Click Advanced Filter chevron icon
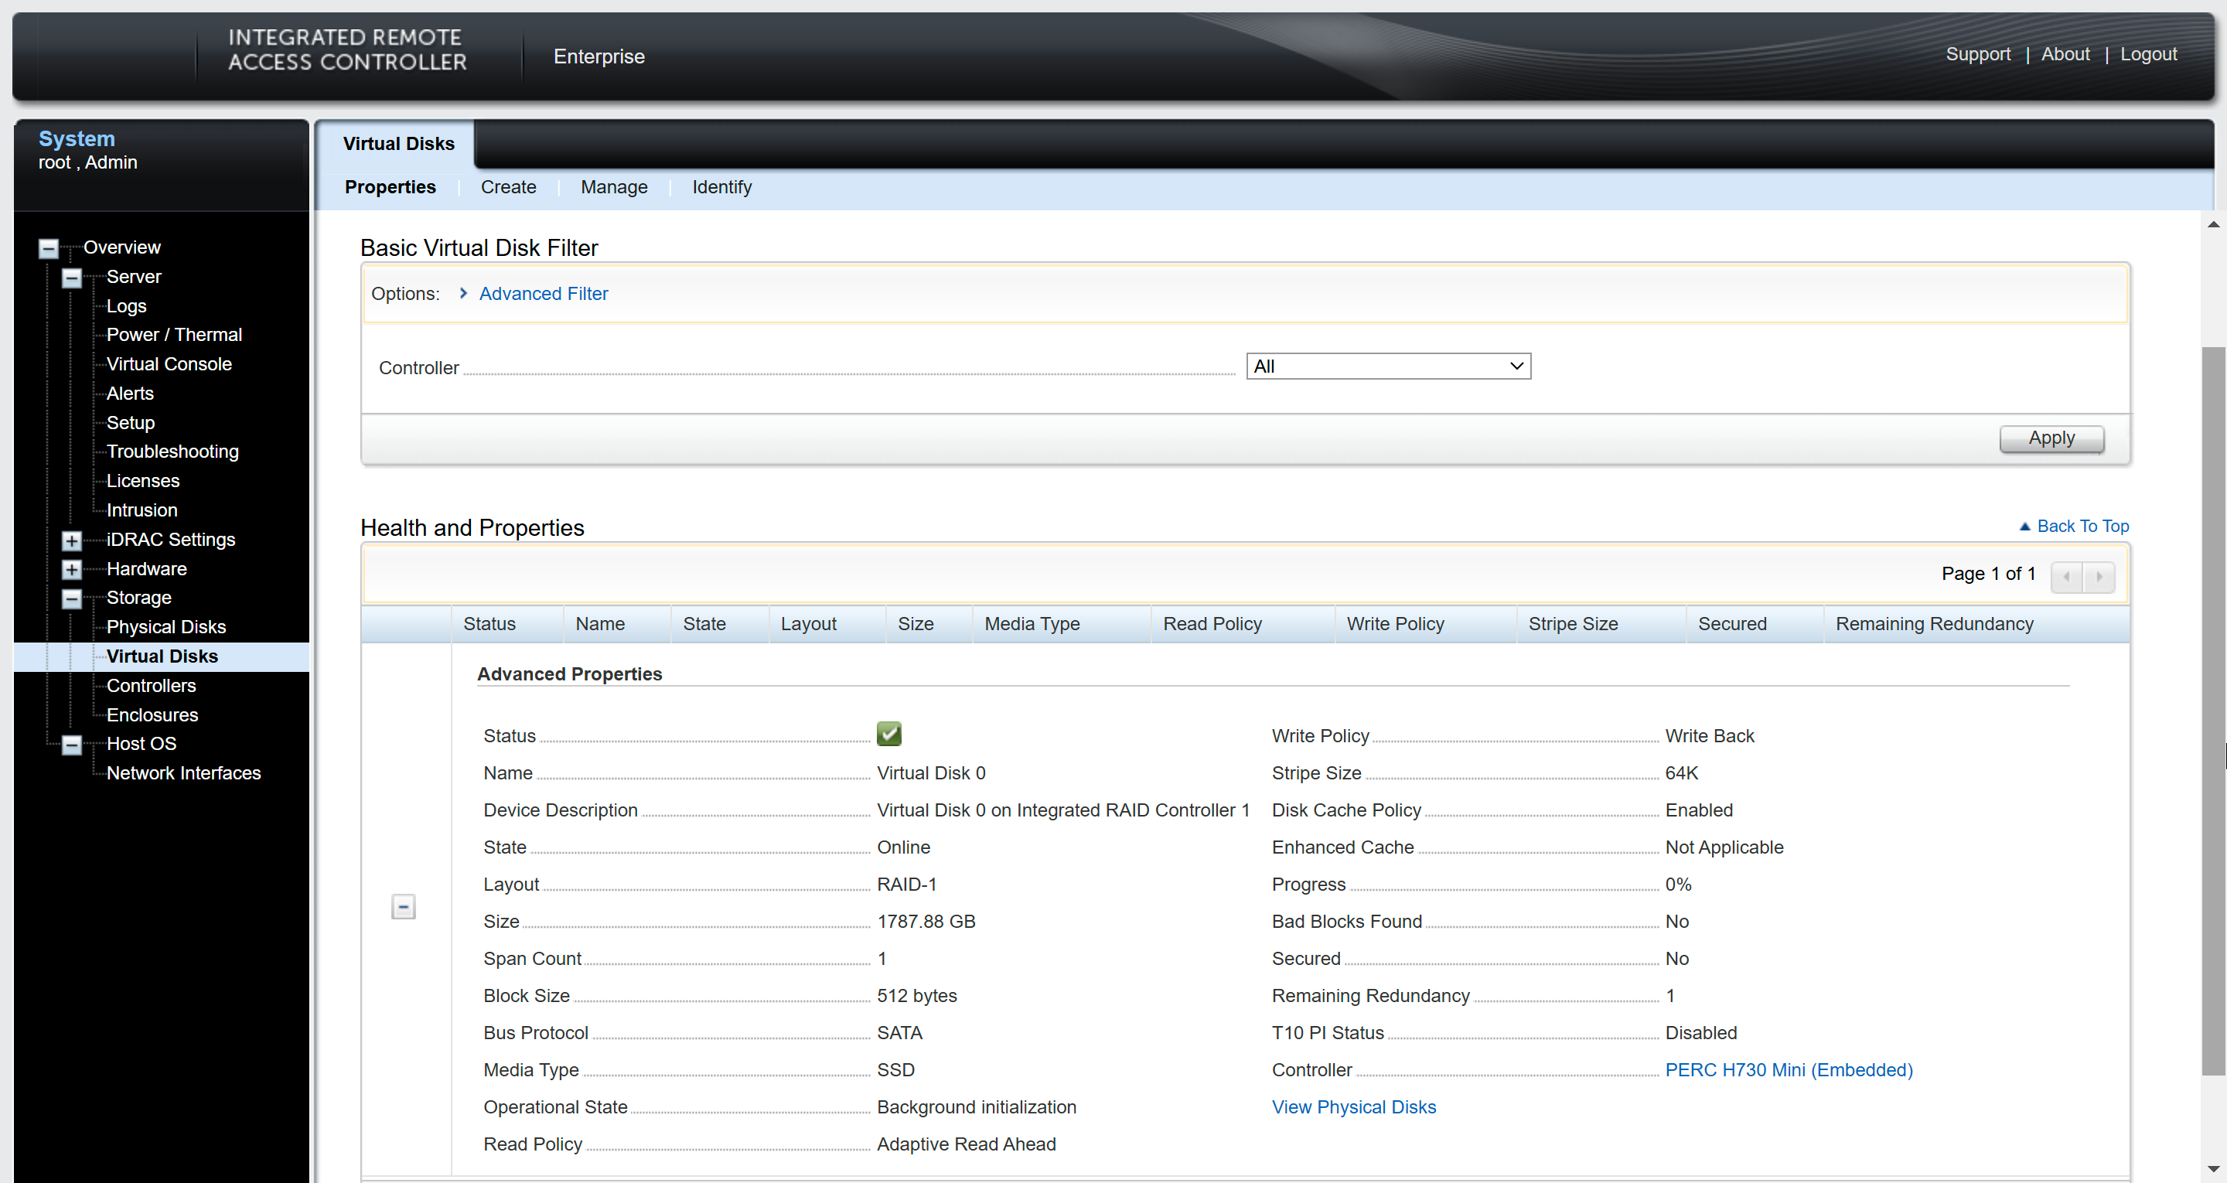The height and width of the screenshot is (1183, 2227). (463, 293)
